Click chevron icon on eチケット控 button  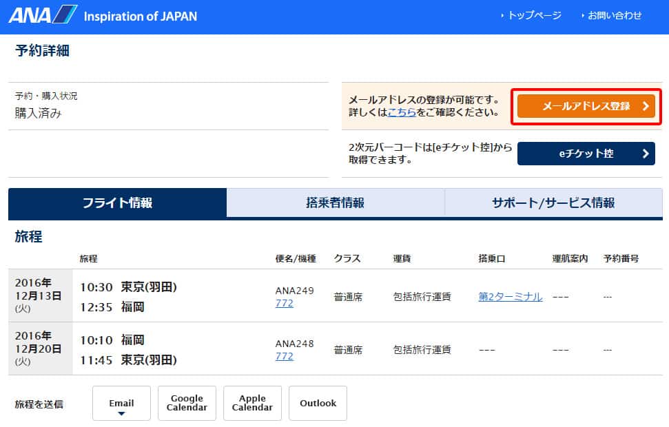tap(645, 154)
